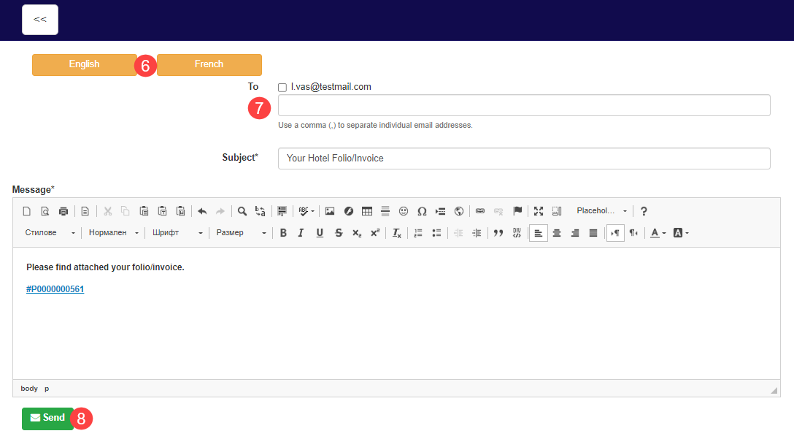The height and width of the screenshot is (439, 794).
Task: Insert a horizontal line in the message
Action: [385, 211]
